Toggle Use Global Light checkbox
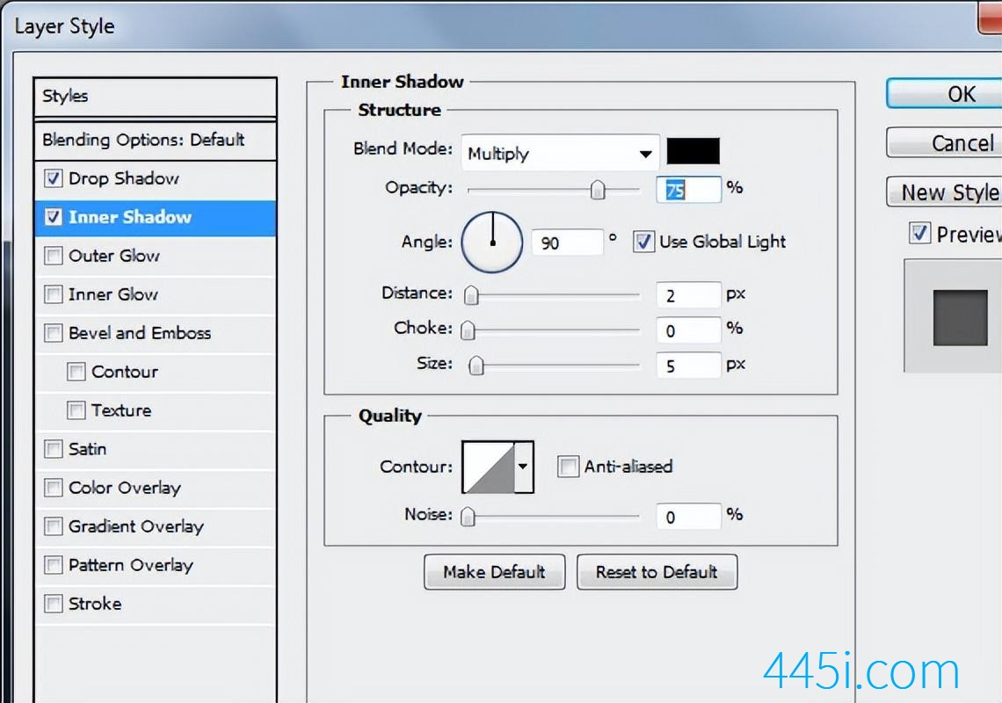1002x703 pixels. pos(643,242)
